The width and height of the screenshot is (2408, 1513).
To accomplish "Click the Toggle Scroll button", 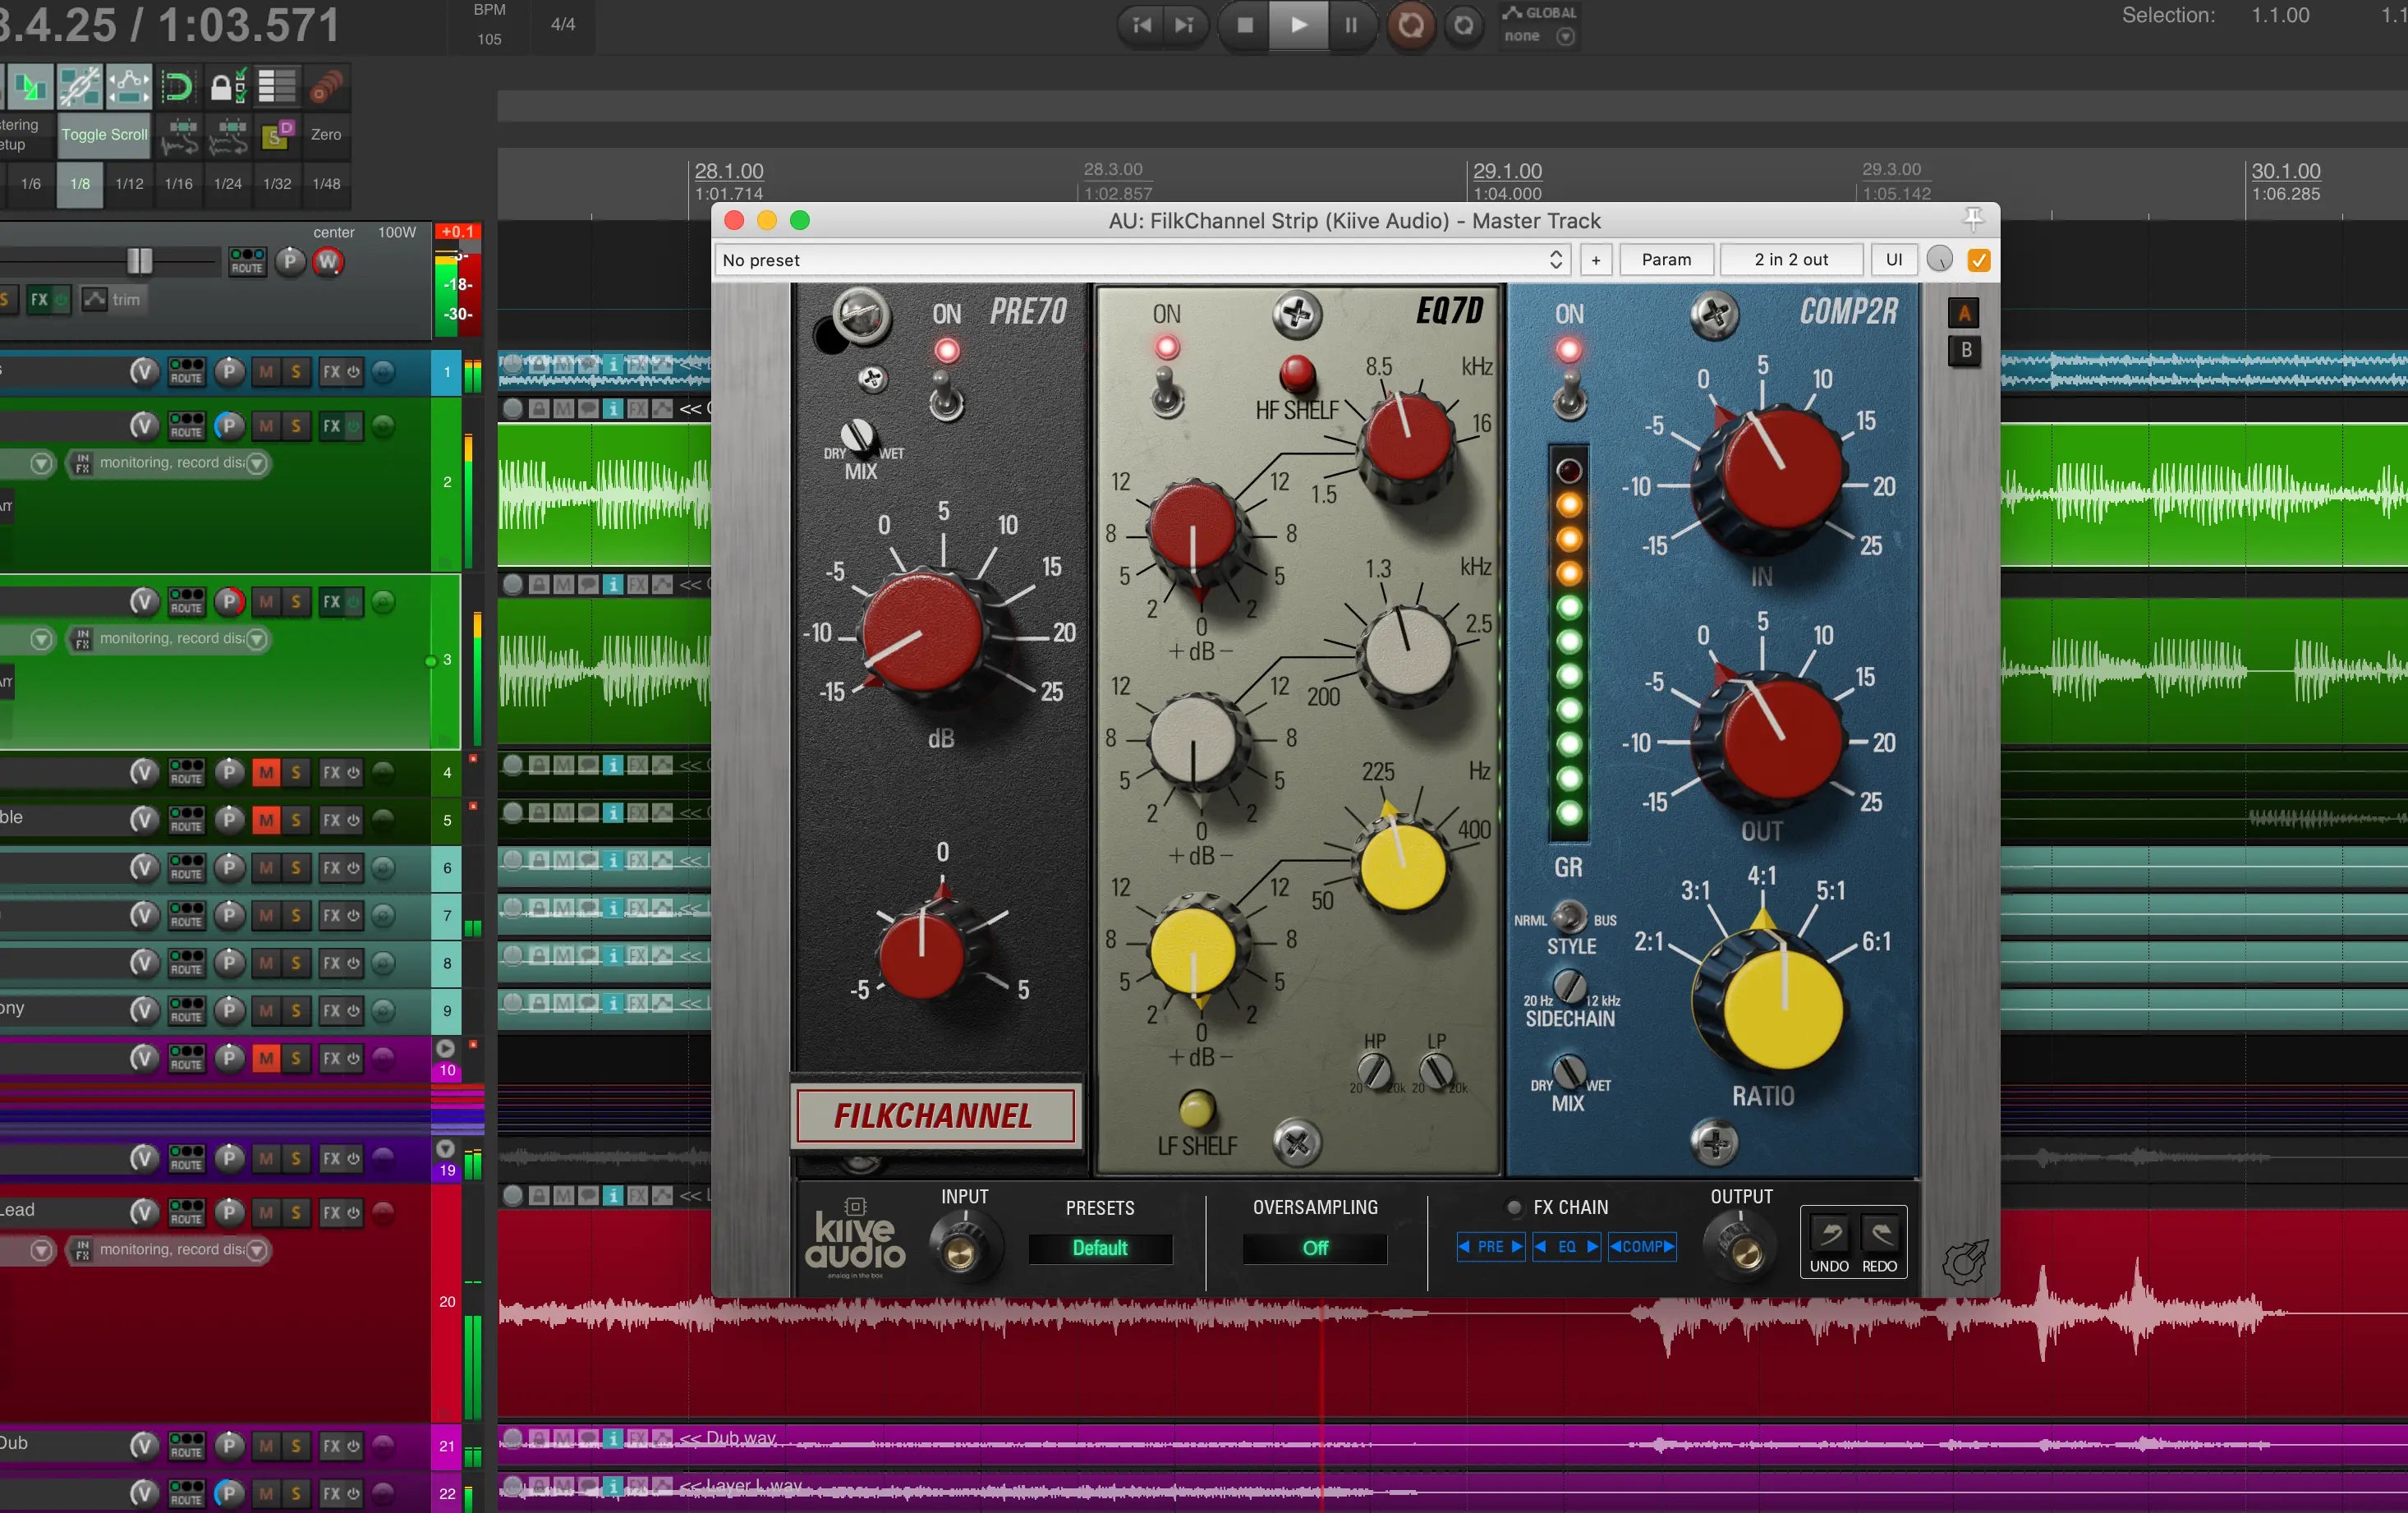I will 104,135.
